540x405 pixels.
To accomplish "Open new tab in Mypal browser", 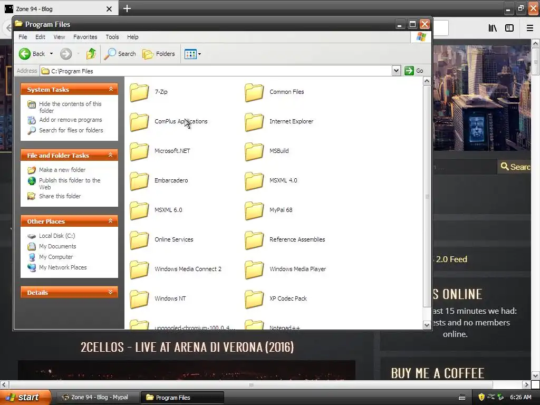I will coord(127,8).
